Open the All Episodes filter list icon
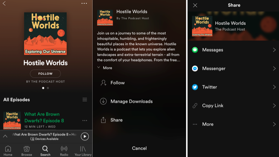 [85, 100]
